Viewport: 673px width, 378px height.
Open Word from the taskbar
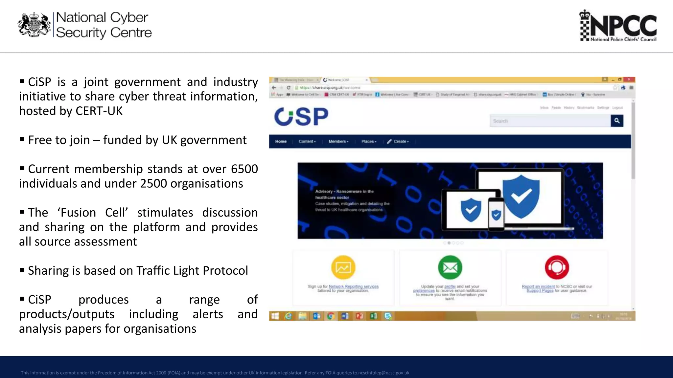pos(345,316)
